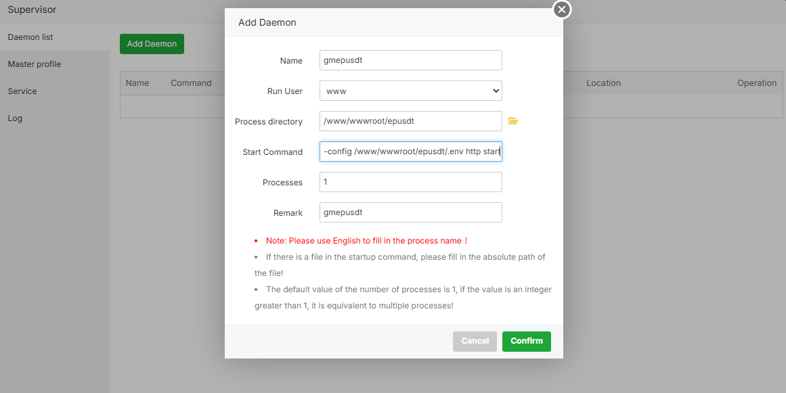
Task: Open the Run User dropdown
Action: tap(410, 91)
